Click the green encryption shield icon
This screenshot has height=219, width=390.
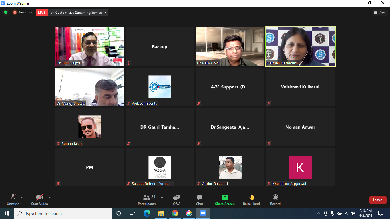point(6,13)
